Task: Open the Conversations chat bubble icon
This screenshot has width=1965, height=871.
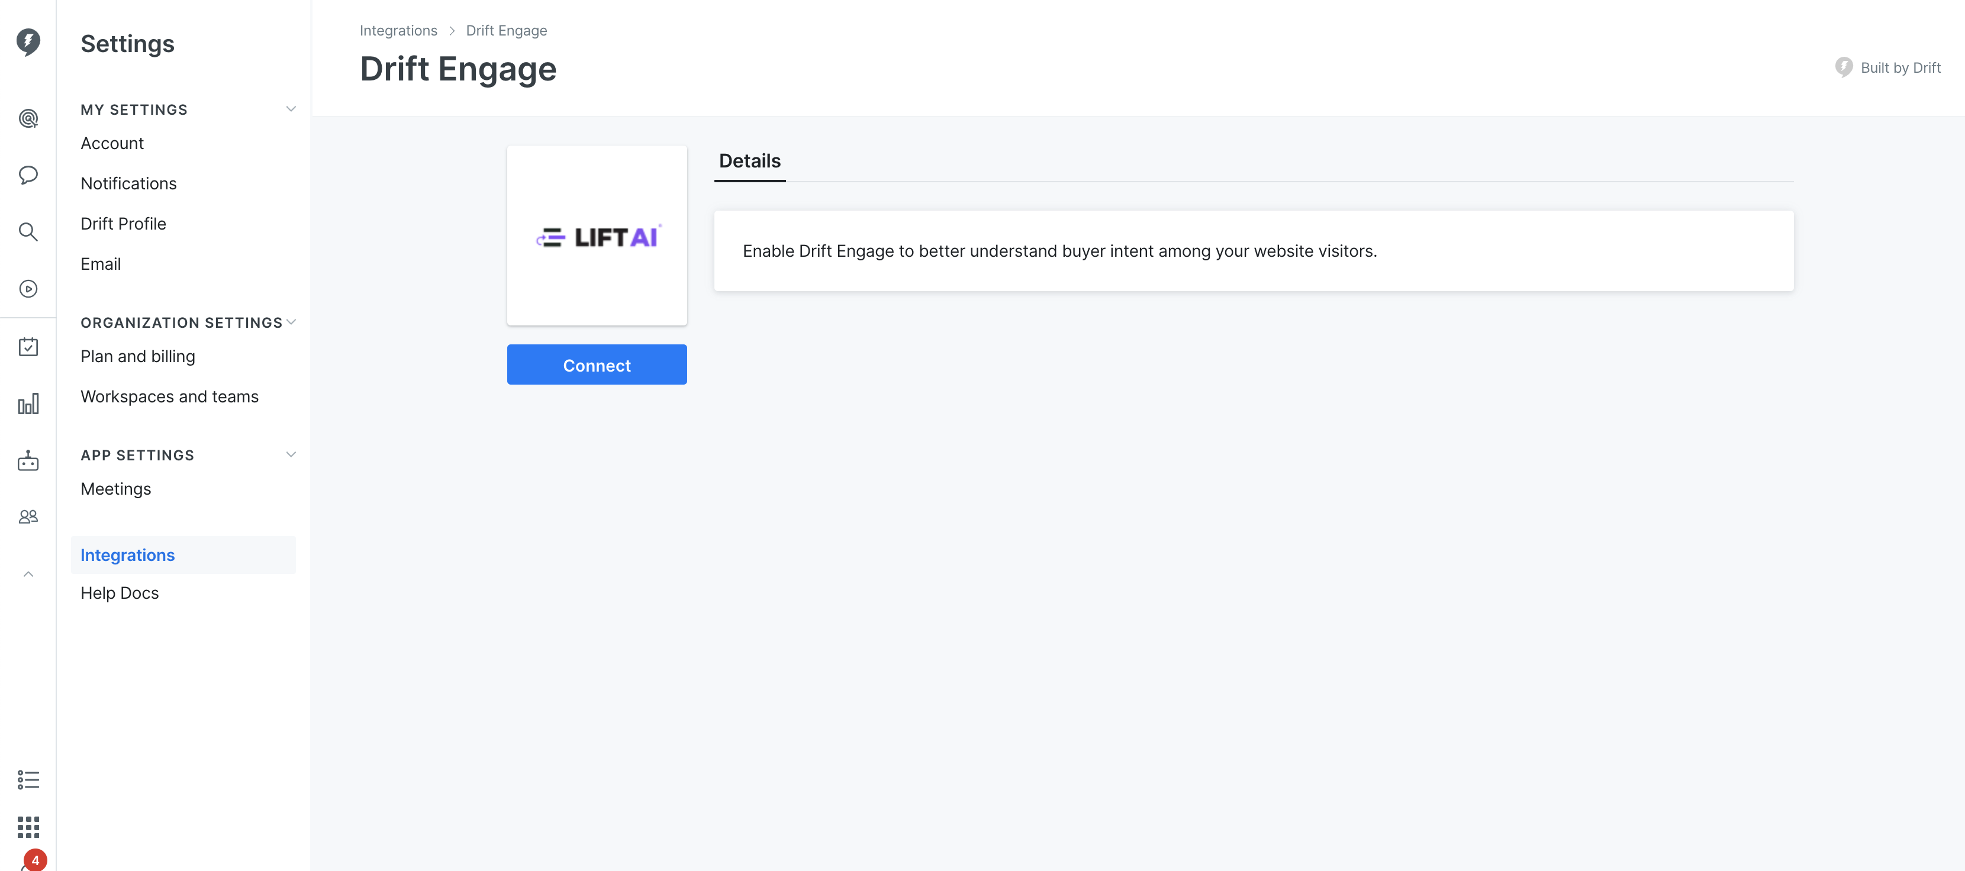Action: (28, 175)
